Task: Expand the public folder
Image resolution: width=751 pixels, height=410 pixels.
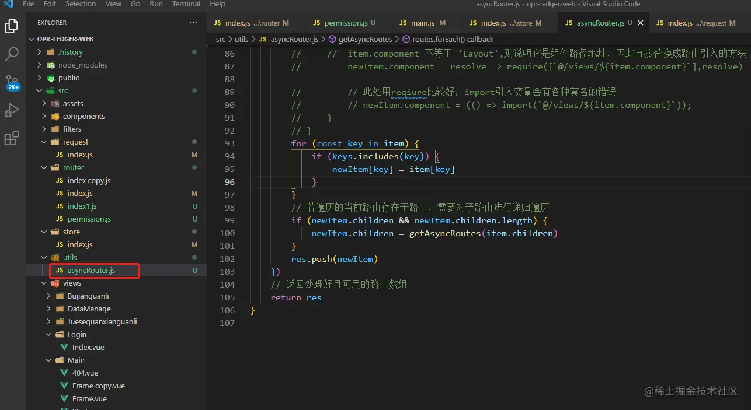Action: point(68,78)
